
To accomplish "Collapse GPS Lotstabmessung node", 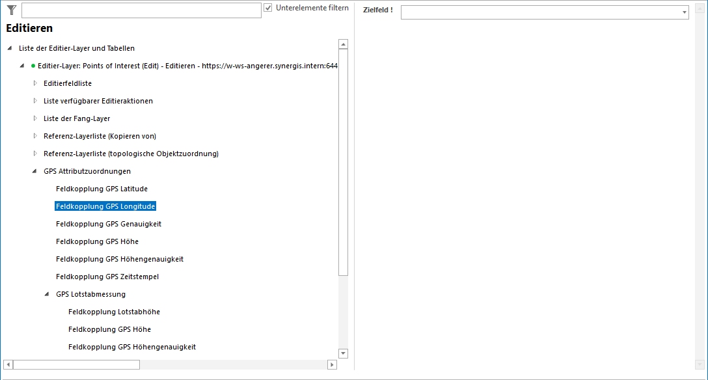I will pyautogui.click(x=47, y=294).
